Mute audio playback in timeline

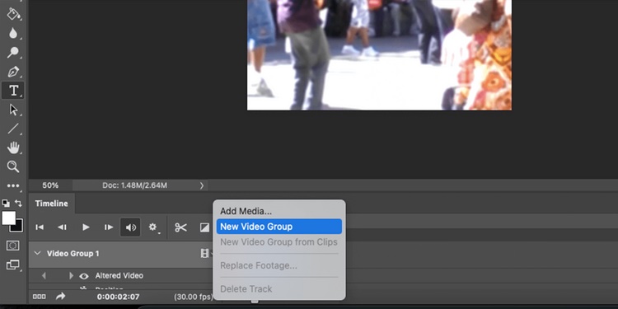(130, 227)
